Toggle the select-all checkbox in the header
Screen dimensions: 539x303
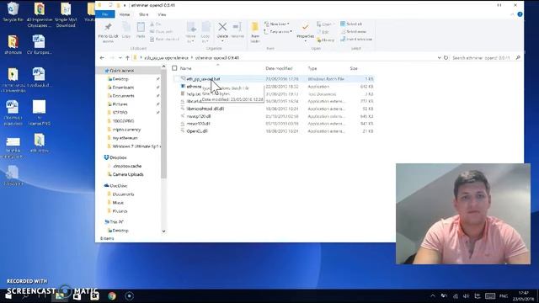174,68
